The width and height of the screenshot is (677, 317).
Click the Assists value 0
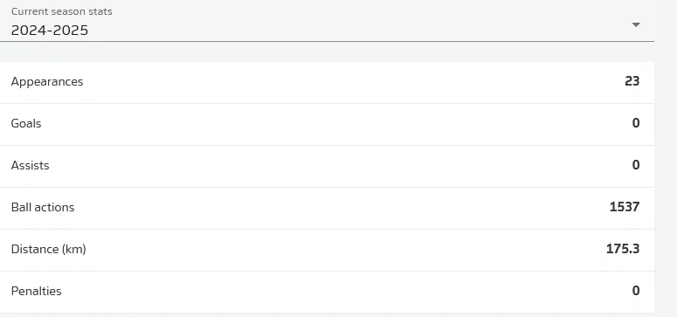(x=636, y=165)
